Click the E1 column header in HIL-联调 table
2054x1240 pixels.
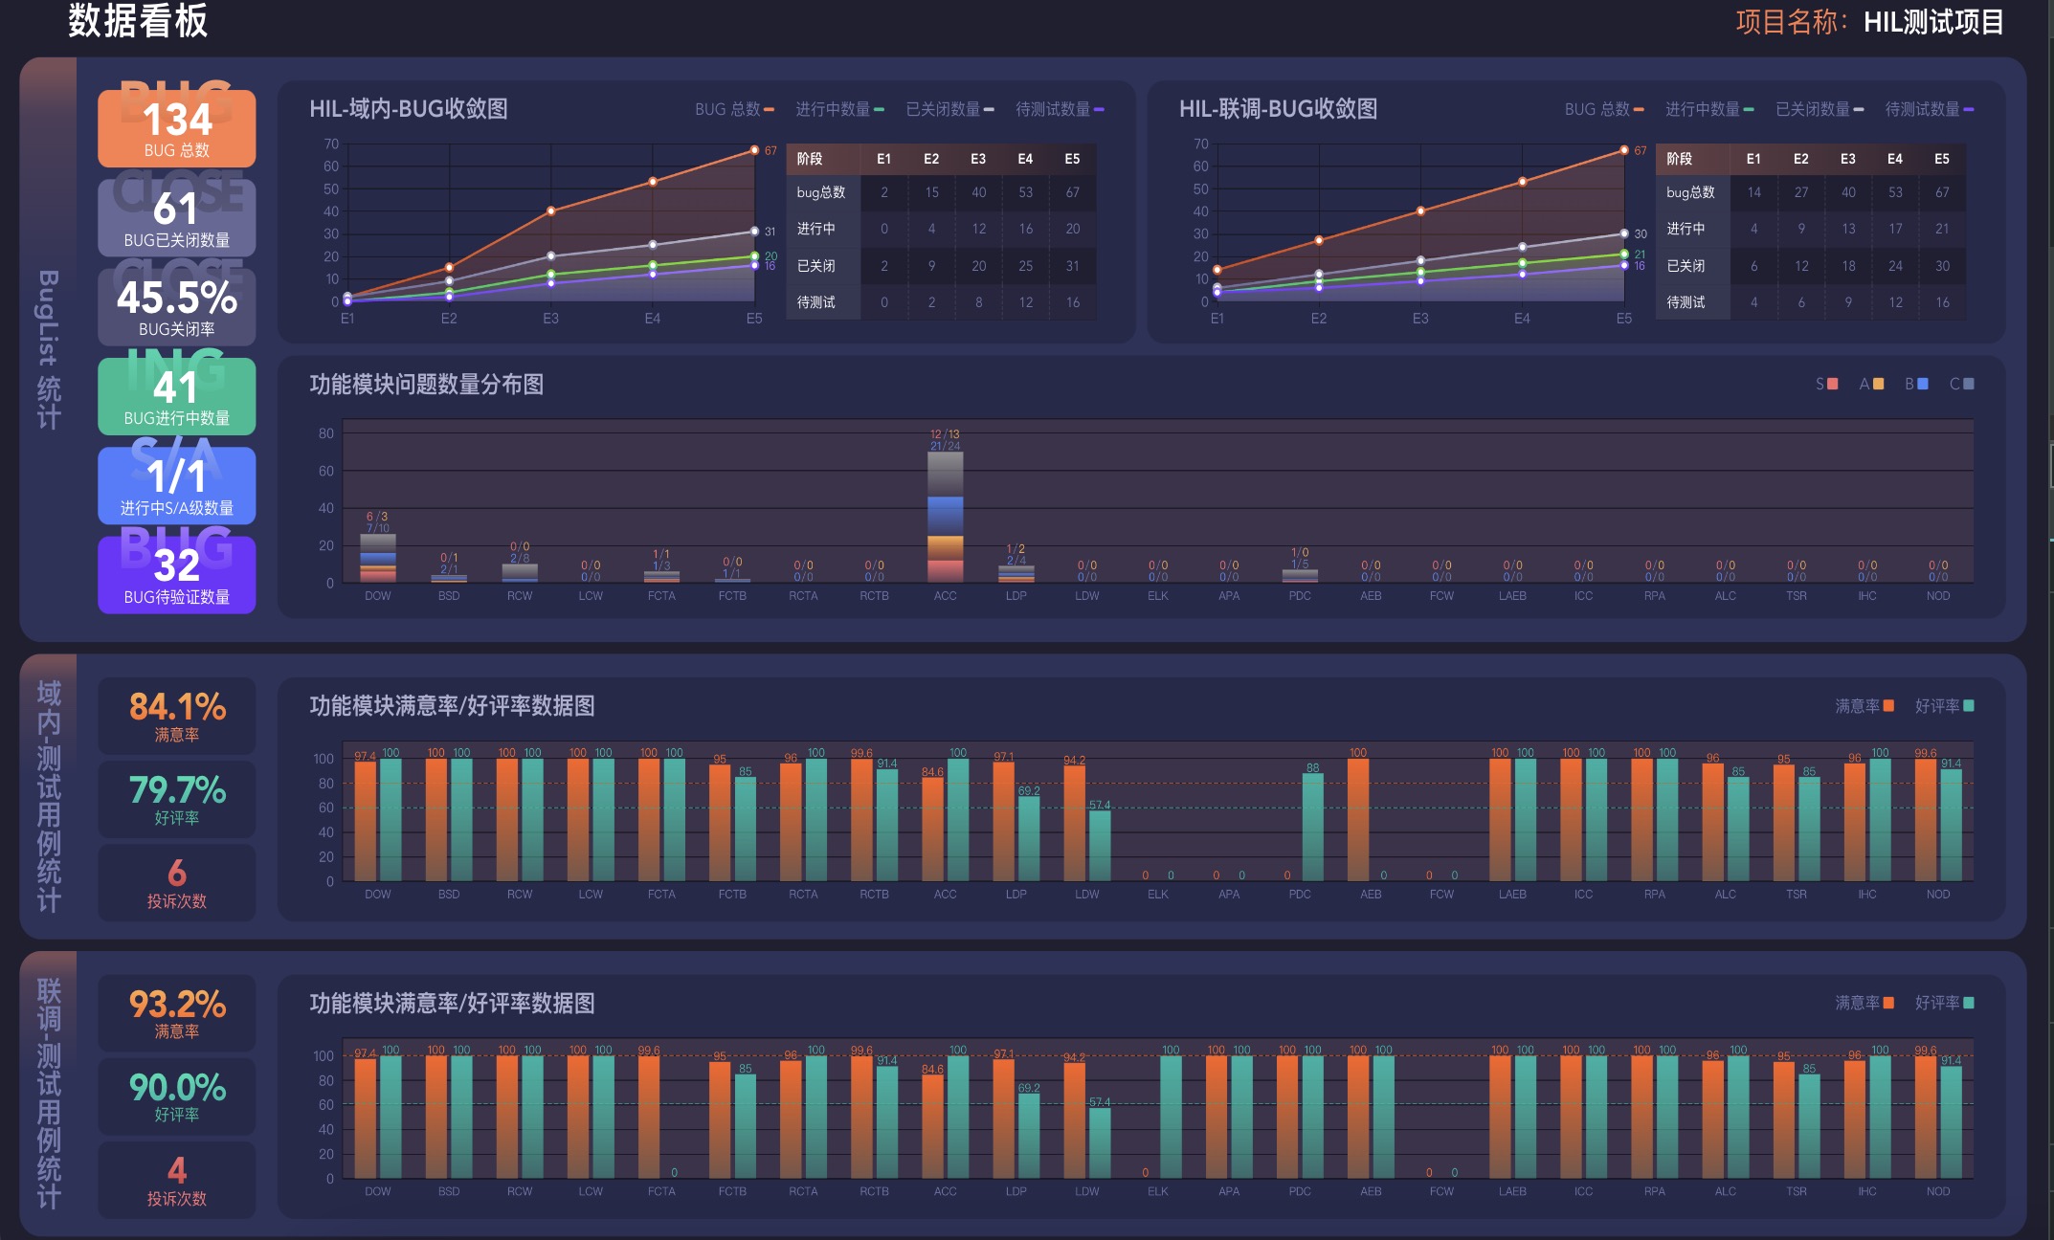[1753, 159]
